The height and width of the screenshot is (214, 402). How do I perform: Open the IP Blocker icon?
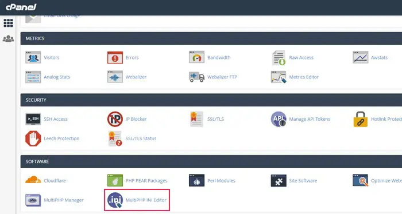(x=115, y=119)
